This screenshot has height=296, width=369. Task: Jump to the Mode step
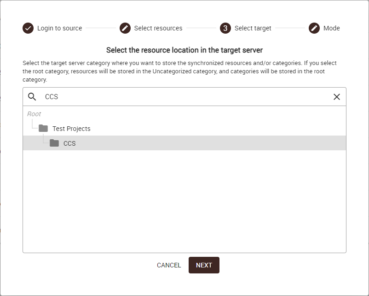[x=331, y=28]
